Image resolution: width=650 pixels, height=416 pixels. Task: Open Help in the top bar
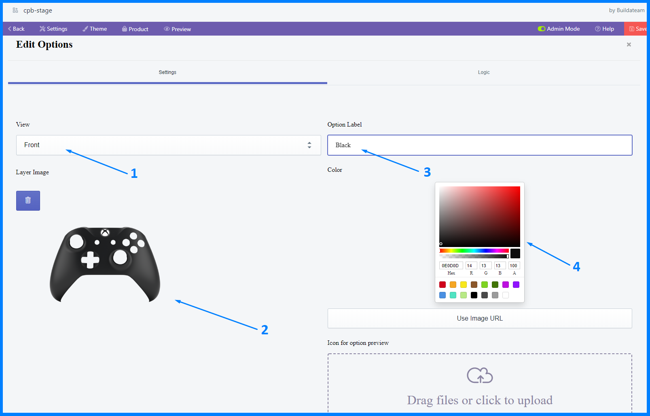point(604,29)
